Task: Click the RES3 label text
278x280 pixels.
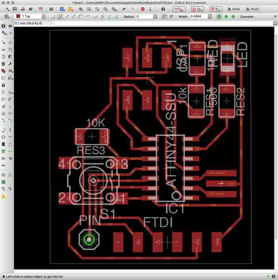Action: pyautogui.click(x=91, y=150)
